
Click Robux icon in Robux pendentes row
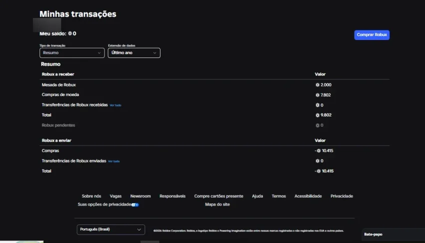pyautogui.click(x=317, y=125)
